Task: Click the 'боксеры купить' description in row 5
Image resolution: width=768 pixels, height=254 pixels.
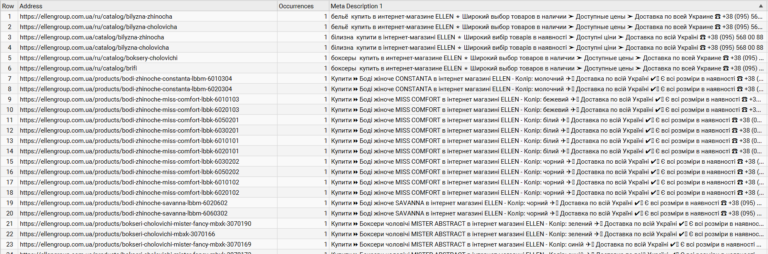Action: [x=548, y=58]
